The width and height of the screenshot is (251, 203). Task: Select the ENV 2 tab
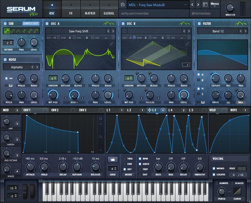click(63, 110)
